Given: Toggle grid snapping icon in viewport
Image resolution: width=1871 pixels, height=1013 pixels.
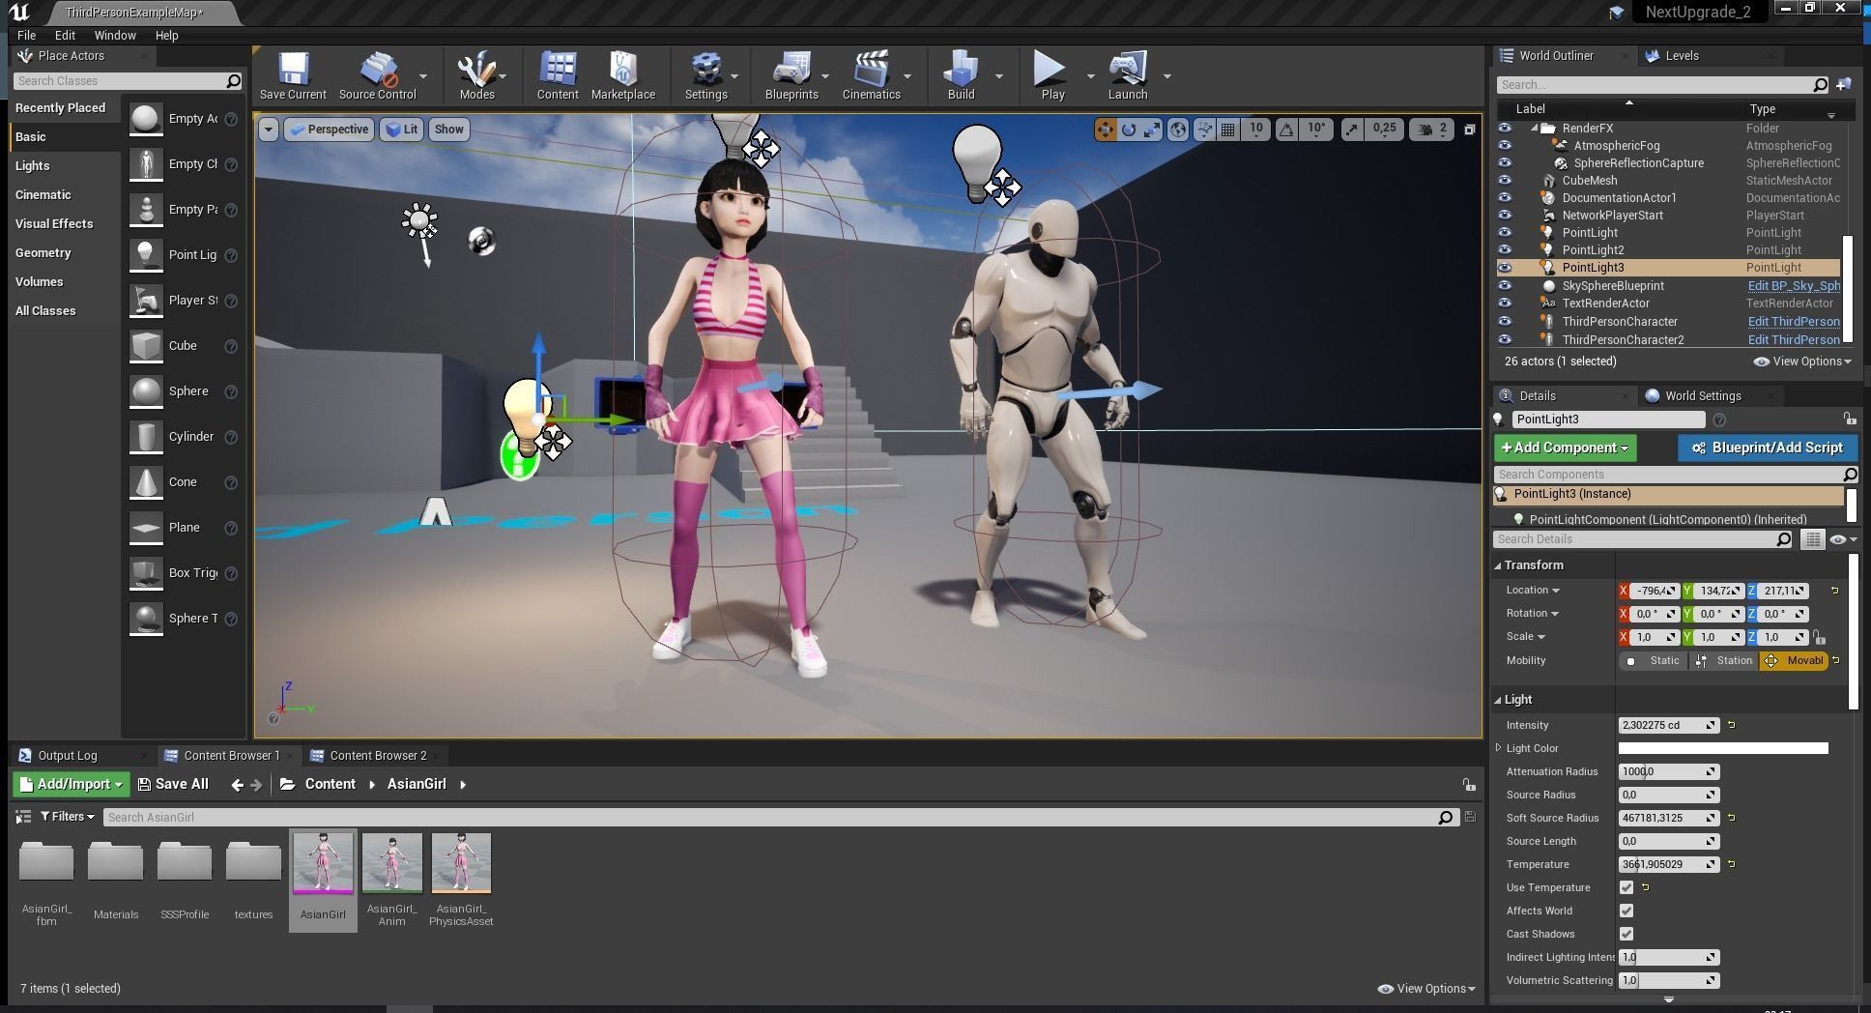Looking at the screenshot, I should tap(1228, 130).
